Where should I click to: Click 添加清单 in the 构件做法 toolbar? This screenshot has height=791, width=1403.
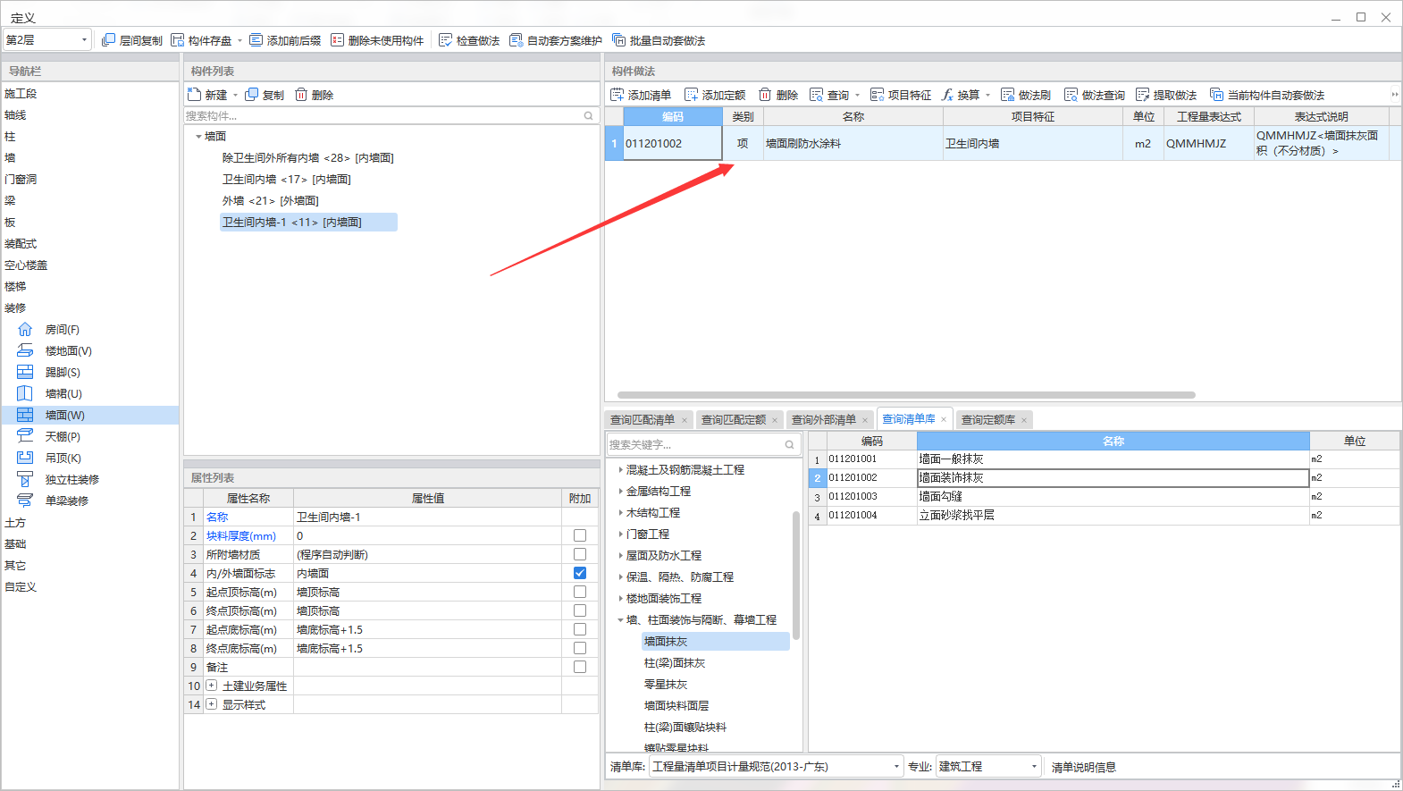tap(640, 95)
